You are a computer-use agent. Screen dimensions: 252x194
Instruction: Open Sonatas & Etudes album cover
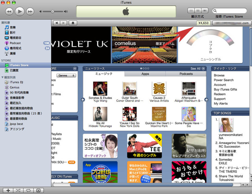pyautogui.click(x=100, y=89)
